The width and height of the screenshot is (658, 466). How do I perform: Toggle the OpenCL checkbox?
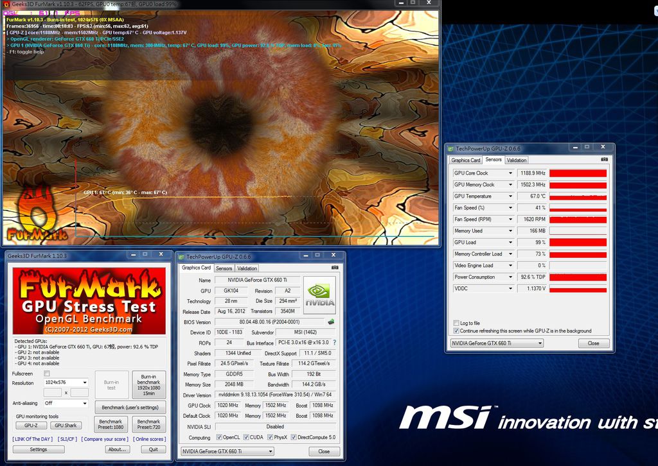pyautogui.click(x=219, y=437)
